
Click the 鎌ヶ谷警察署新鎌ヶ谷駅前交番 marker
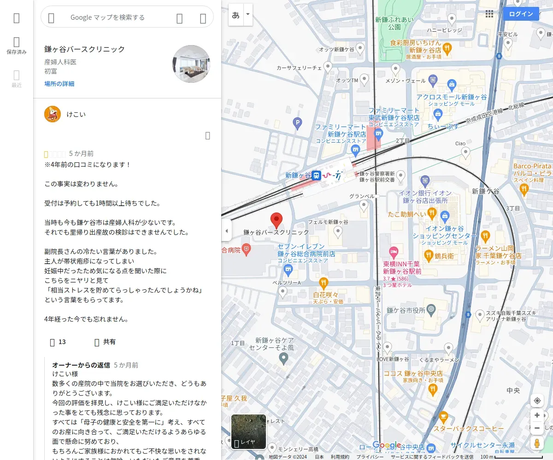pyautogui.click(x=401, y=176)
